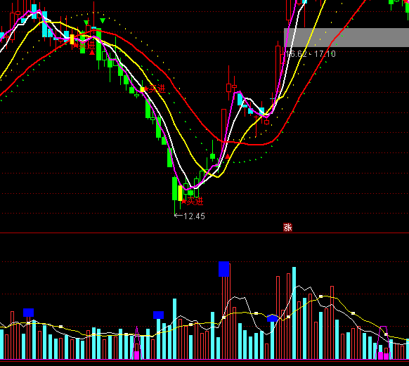Click the largest blue block above the volume spike
The image size is (409, 366).
223,269
